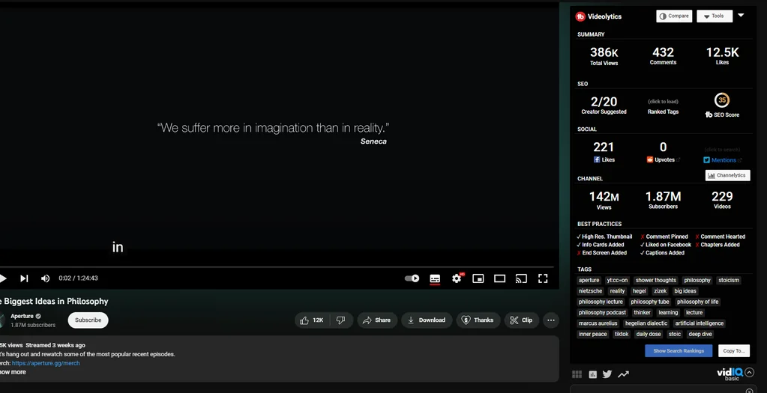Click the Facebook Likes icon

597,159
